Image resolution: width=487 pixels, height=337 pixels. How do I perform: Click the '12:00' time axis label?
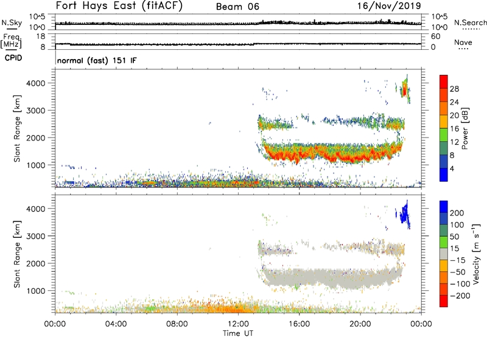(x=238, y=324)
